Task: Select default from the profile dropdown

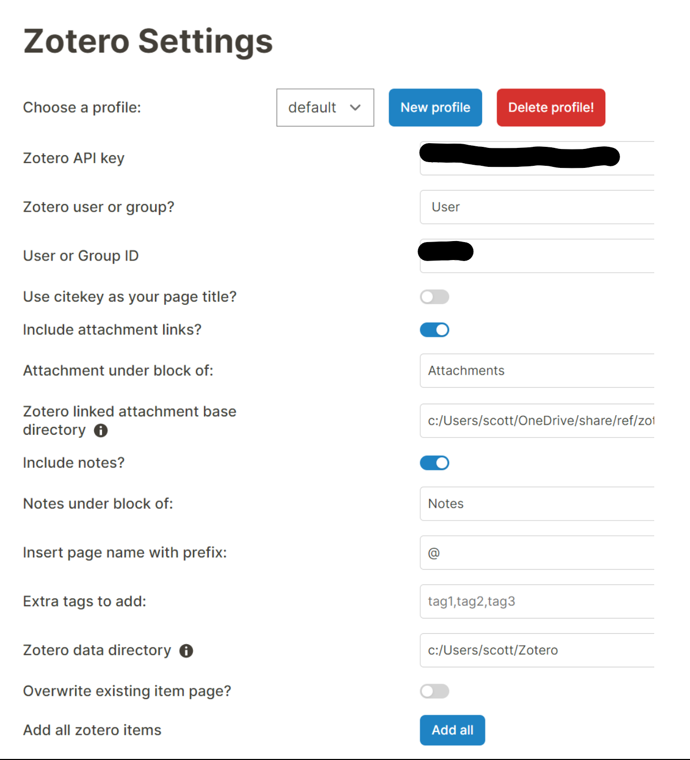Action: (324, 107)
